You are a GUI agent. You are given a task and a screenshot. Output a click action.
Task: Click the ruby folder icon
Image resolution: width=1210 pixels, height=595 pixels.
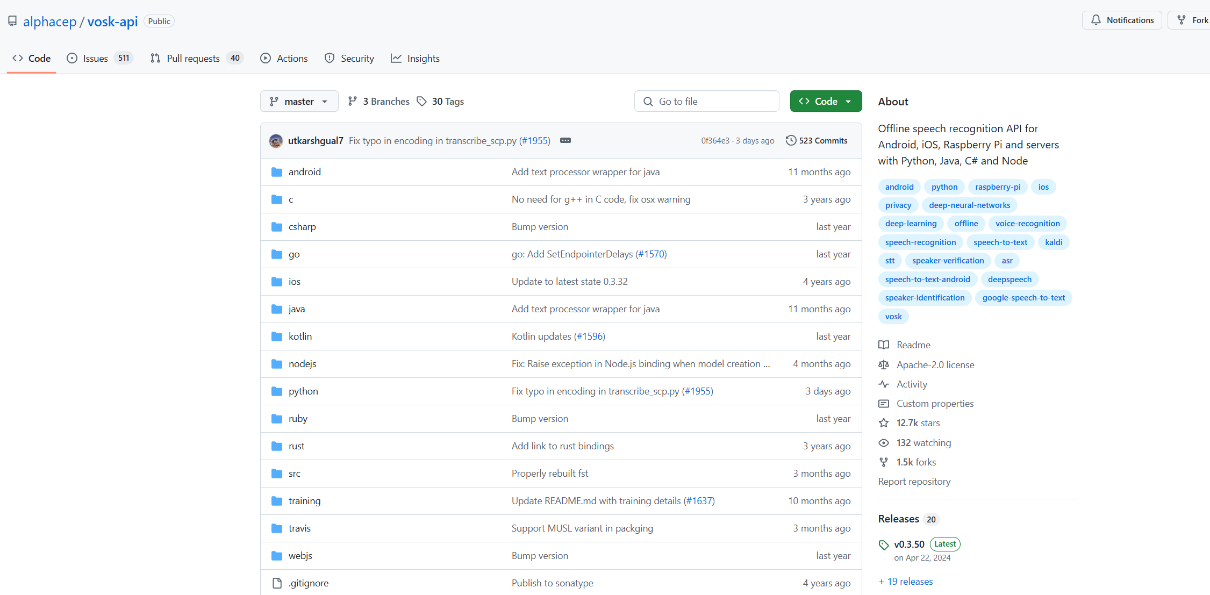[x=277, y=419]
